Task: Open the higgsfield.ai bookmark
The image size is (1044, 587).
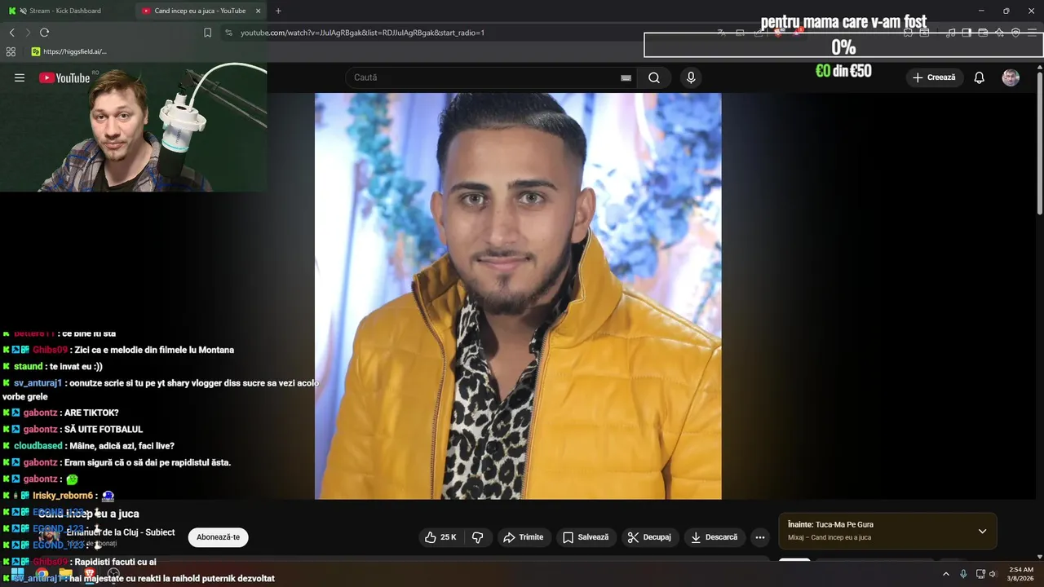Action: 69,51
